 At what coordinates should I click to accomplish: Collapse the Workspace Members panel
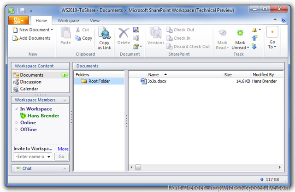click(65, 100)
